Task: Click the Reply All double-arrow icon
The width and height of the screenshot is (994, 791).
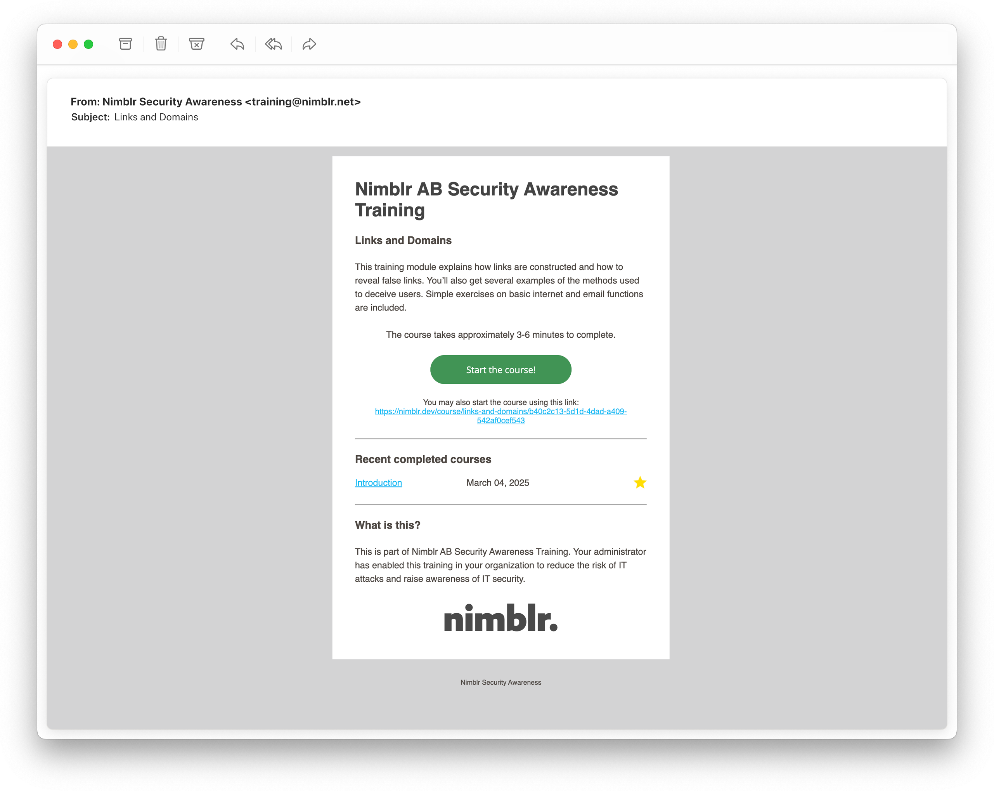Action: [x=274, y=44]
